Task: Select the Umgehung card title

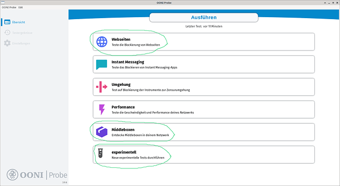Action: coord(121,84)
